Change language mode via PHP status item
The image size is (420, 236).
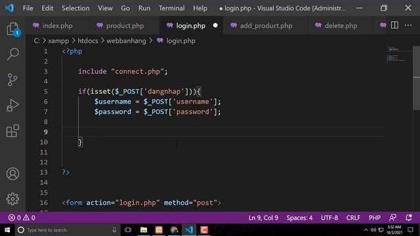[375, 218]
